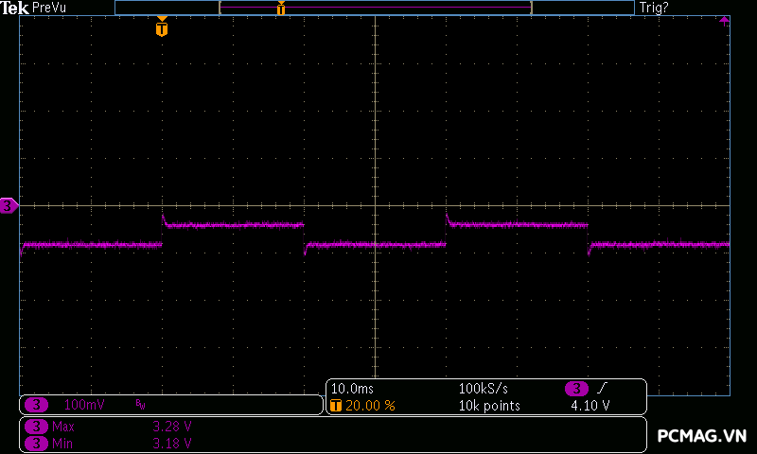The height and width of the screenshot is (454, 757).
Task: Click the orange trigger position marker on the graticule
Action: pyautogui.click(x=162, y=28)
